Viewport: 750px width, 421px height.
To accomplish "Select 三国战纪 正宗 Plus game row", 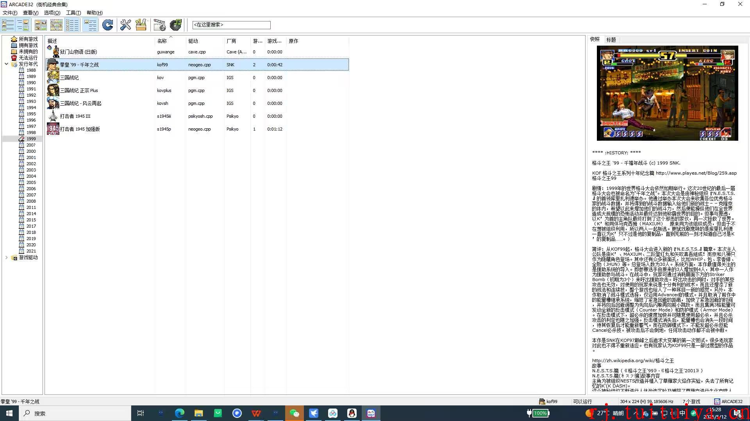I will pos(197,90).
